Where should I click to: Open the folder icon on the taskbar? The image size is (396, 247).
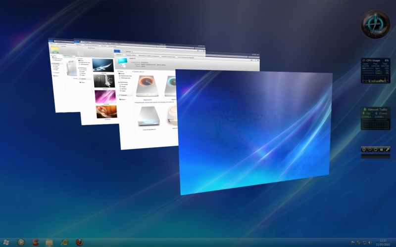[x=49, y=242]
